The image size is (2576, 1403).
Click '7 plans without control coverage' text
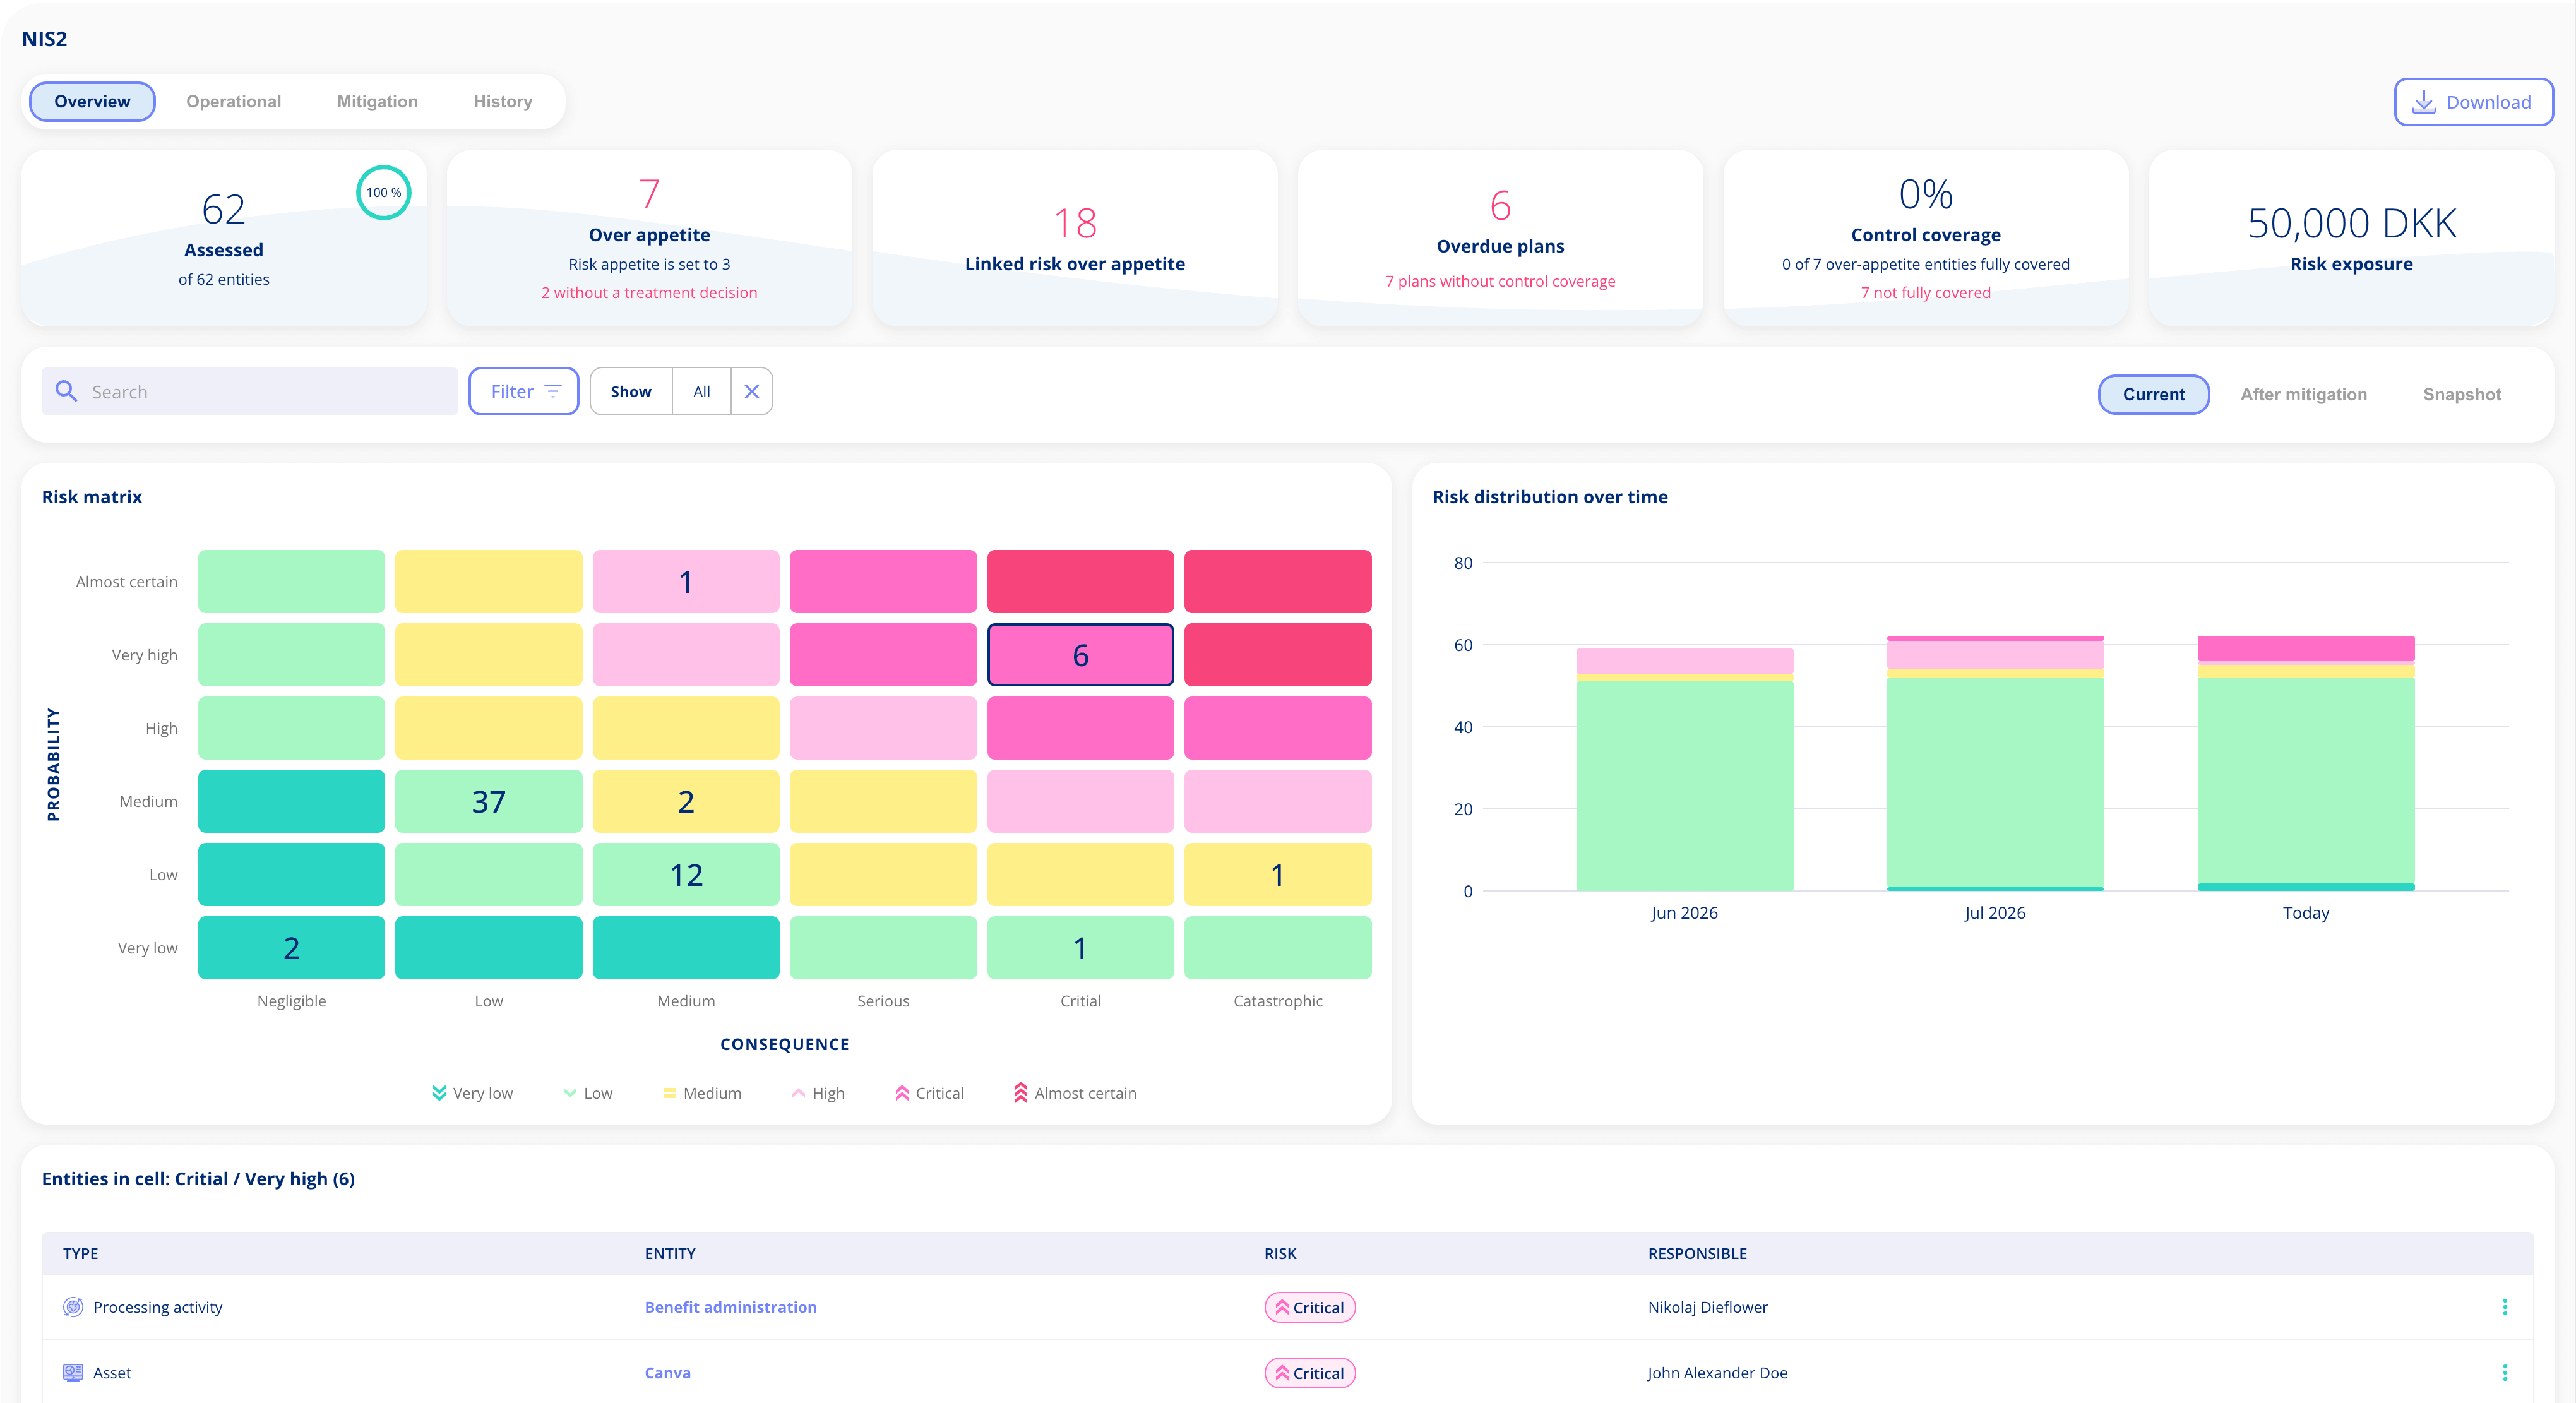click(1500, 281)
